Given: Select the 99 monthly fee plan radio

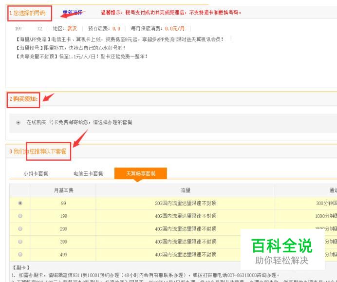Looking at the screenshot, I should point(20,203).
